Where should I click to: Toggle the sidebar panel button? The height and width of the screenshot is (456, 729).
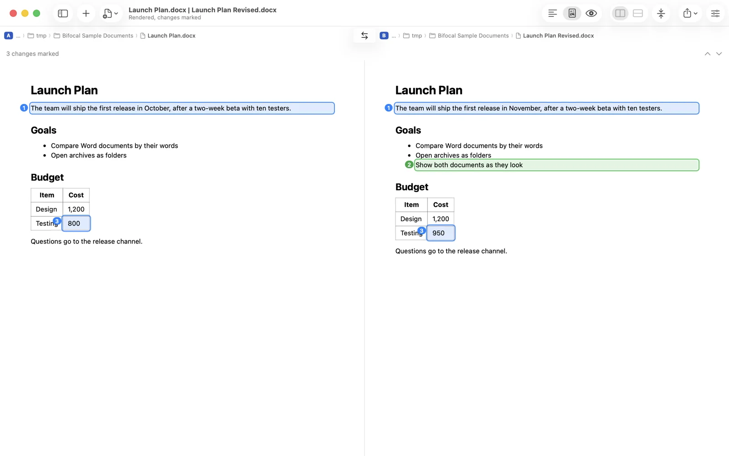(x=63, y=13)
